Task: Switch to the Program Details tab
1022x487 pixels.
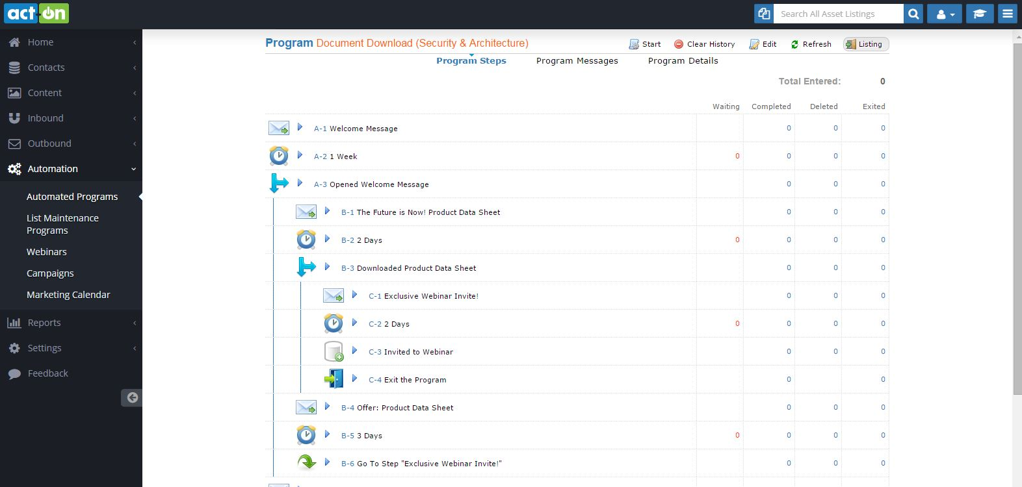Action: (683, 61)
